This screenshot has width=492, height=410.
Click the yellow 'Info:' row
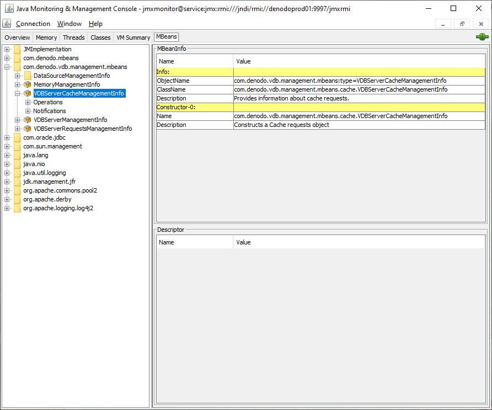(x=320, y=72)
